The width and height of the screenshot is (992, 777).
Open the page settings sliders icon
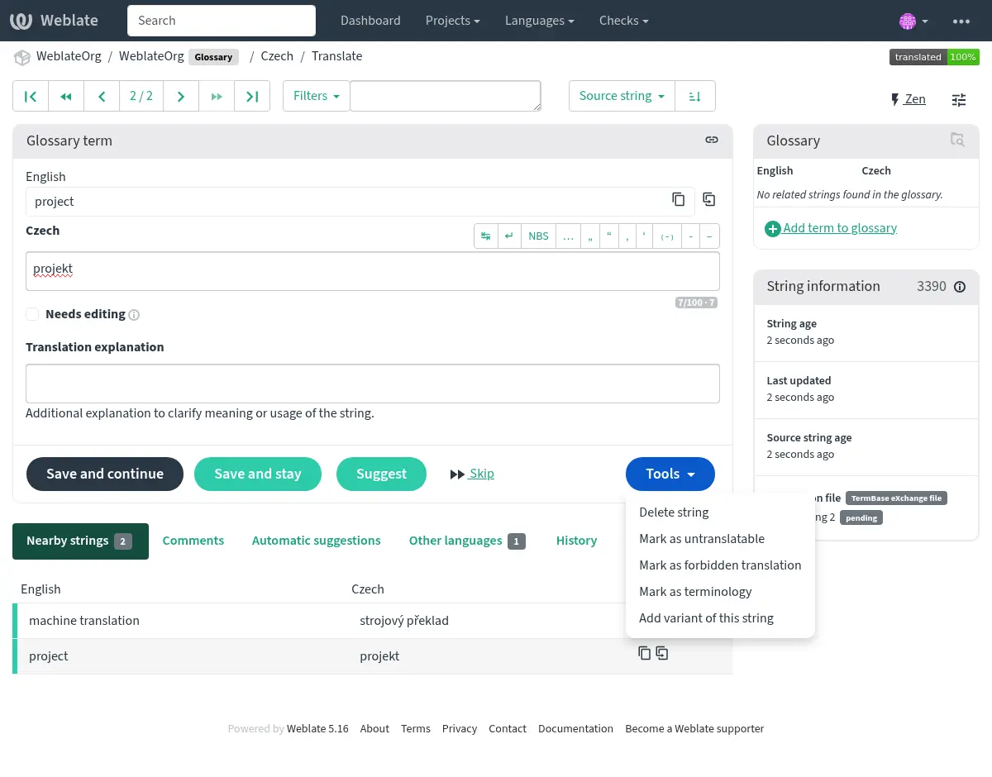point(958,100)
